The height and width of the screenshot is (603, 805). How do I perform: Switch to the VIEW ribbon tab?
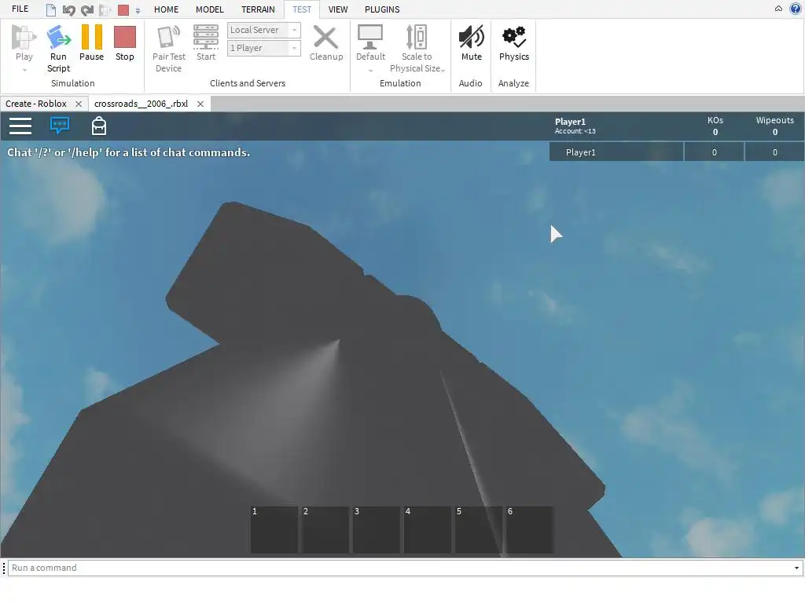[338, 9]
